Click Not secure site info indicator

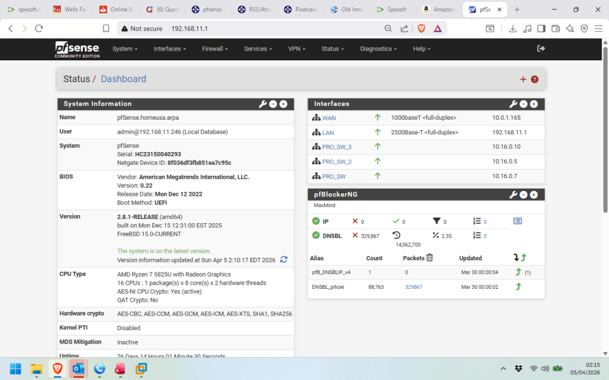point(142,29)
